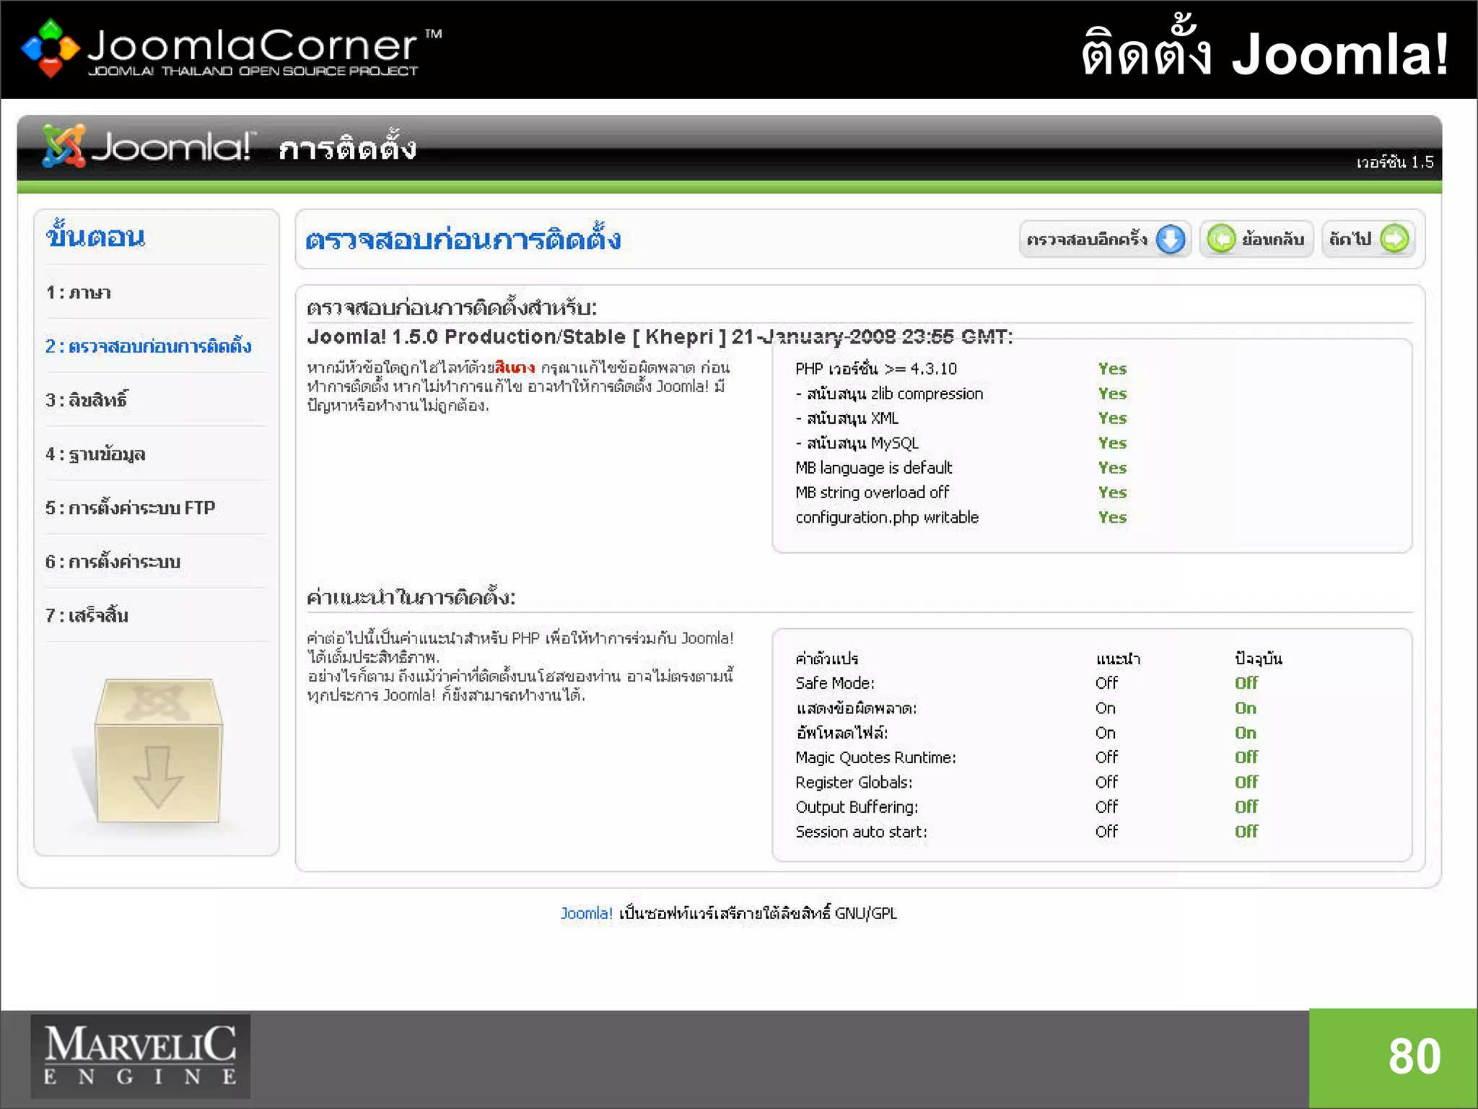Click 'Magic Quotes Runtime:' label
This screenshot has height=1109, width=1478.
pyautogui.click(x=875, y=757)
